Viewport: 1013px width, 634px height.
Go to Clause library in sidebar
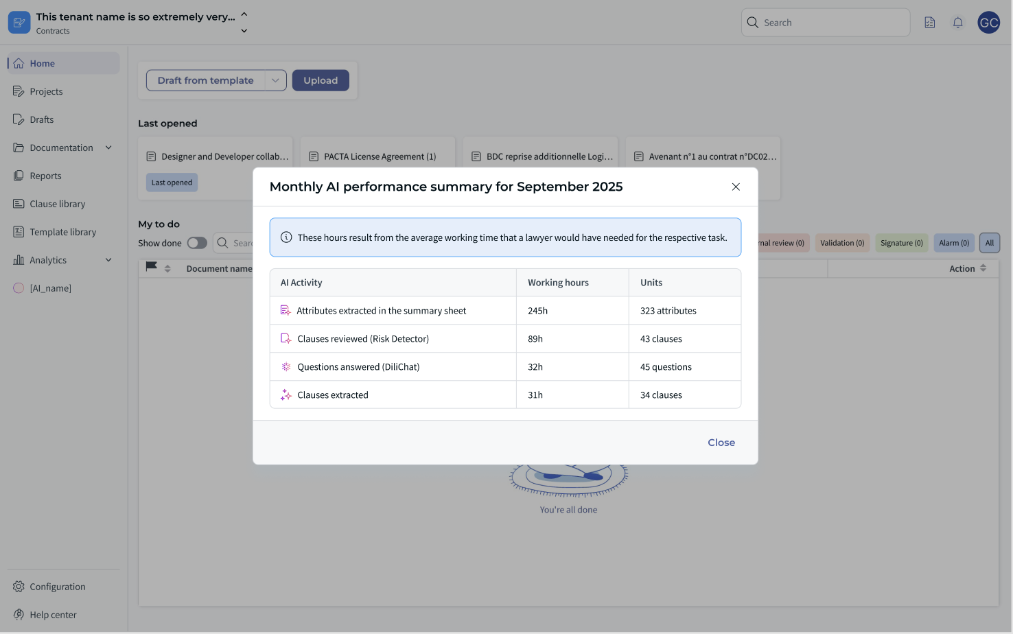coord(58,204)
